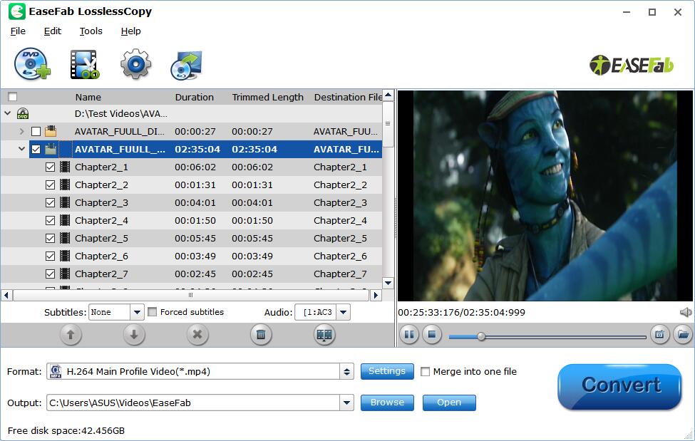Image resolution: width=695 pixels, height=441 pixels.
Task: Uncheck Chapter2_7 checkbox
Action: pyautogui.click(x=50, y=274)
